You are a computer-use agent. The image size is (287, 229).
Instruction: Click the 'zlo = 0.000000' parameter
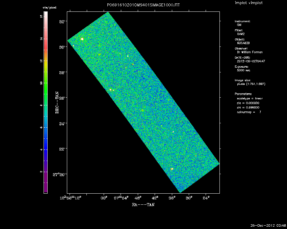click(248, 103)
